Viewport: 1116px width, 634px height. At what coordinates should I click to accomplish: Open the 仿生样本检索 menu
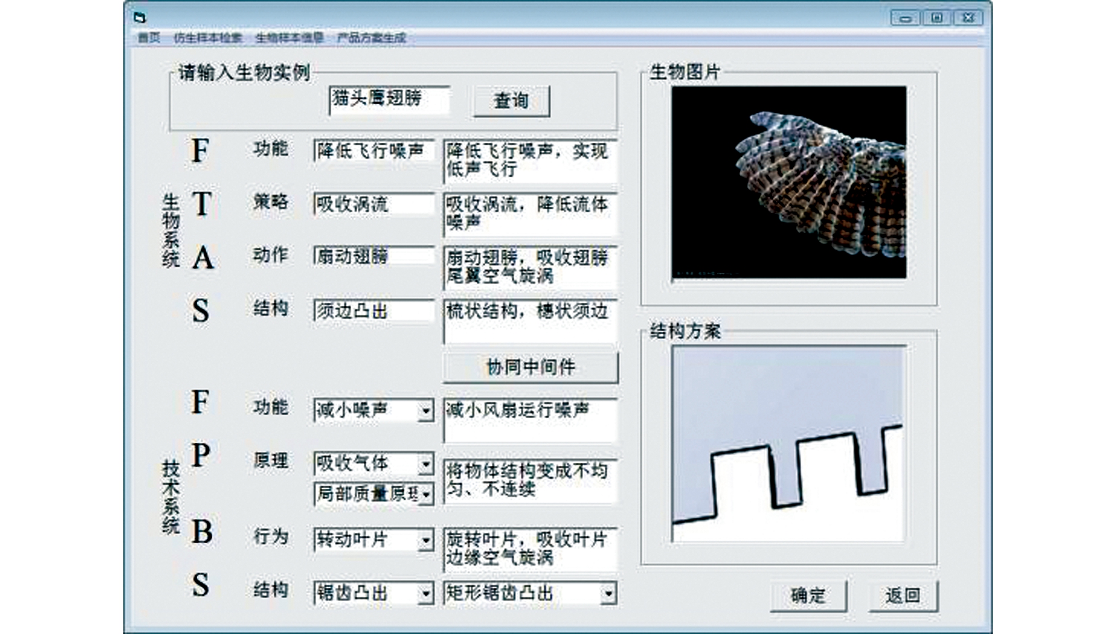tap(208, 38)
